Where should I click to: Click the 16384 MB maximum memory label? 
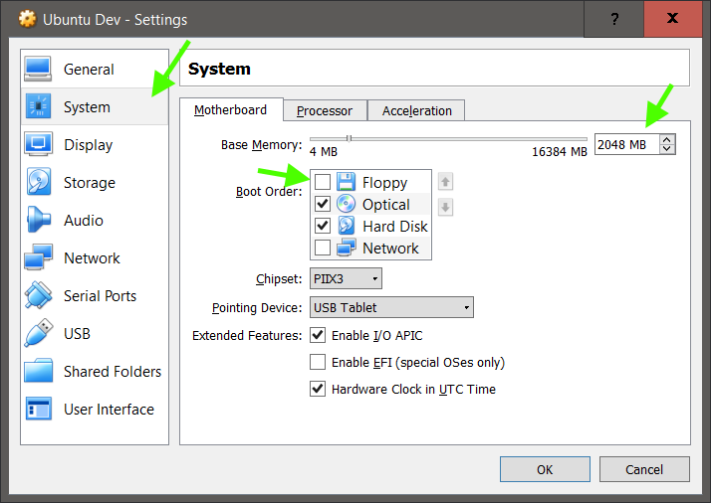pyautogui.click(x=559, y=152)
